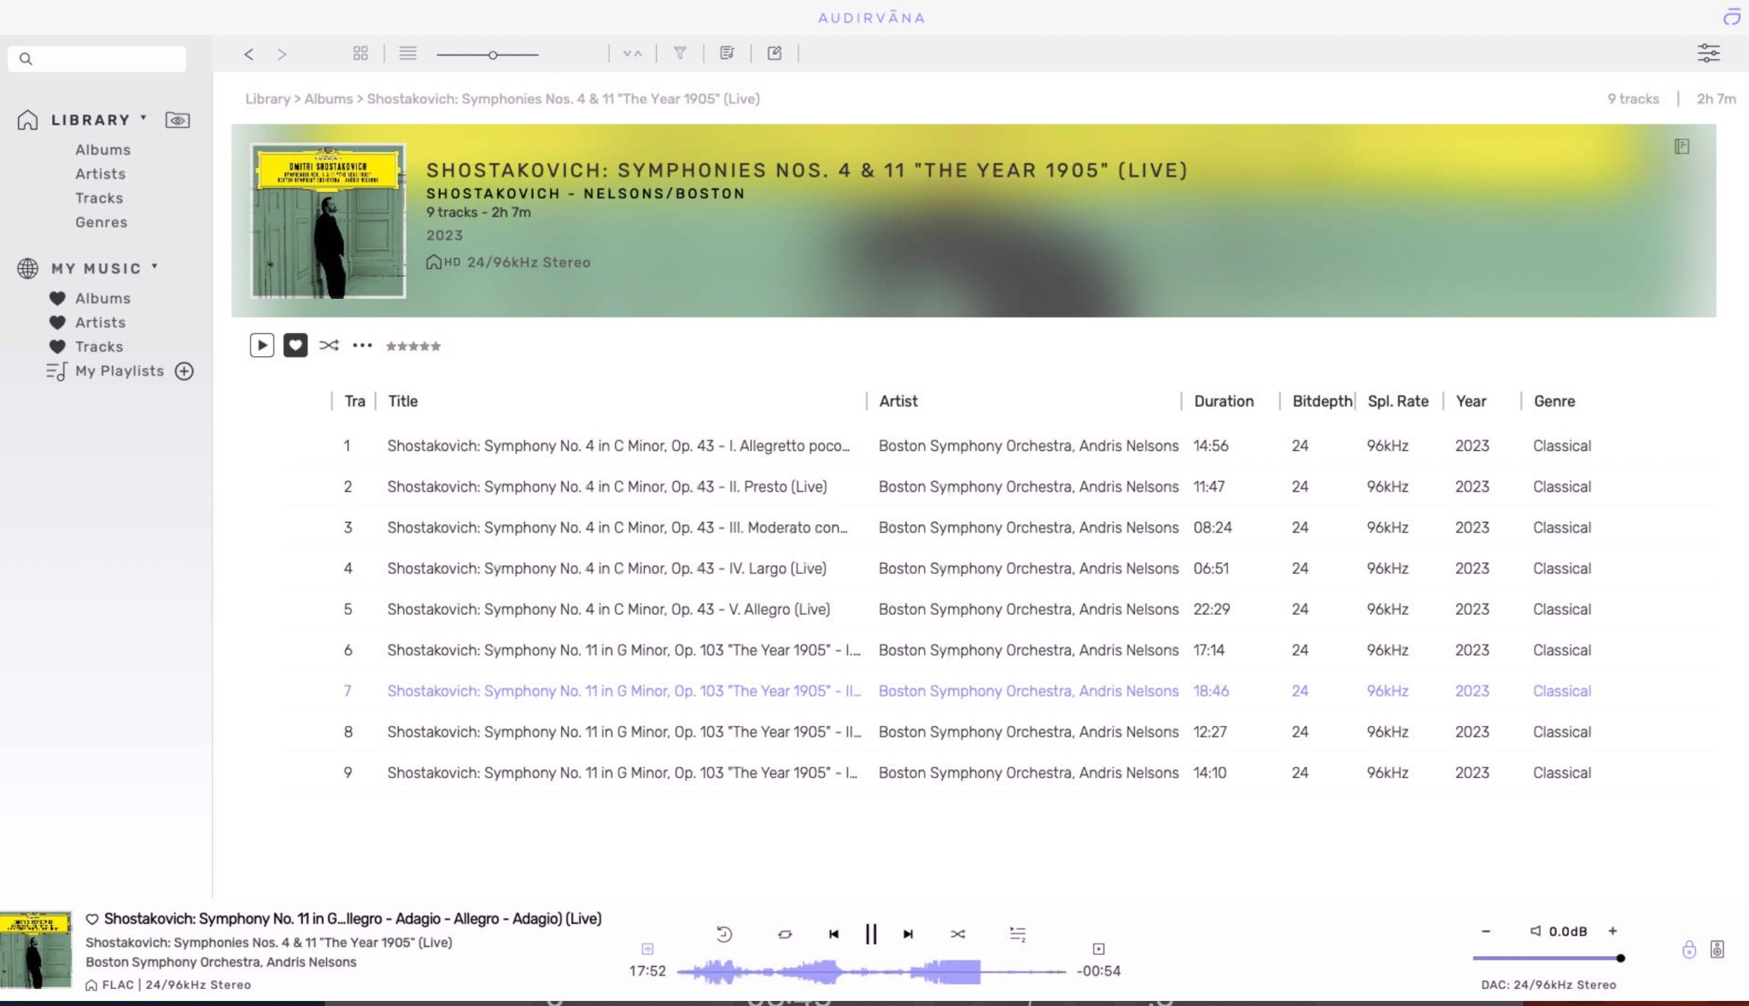Open the album more options ellipsis
This screenshot has height=1006, width=1749.
[x=362, y=345]
